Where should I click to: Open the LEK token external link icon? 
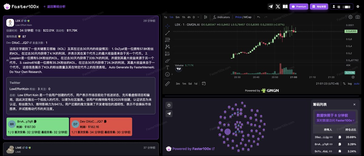pyautogui.click(x=22, y=21)
